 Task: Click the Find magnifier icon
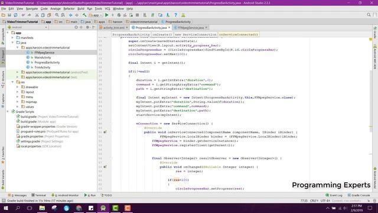(57, 15)
